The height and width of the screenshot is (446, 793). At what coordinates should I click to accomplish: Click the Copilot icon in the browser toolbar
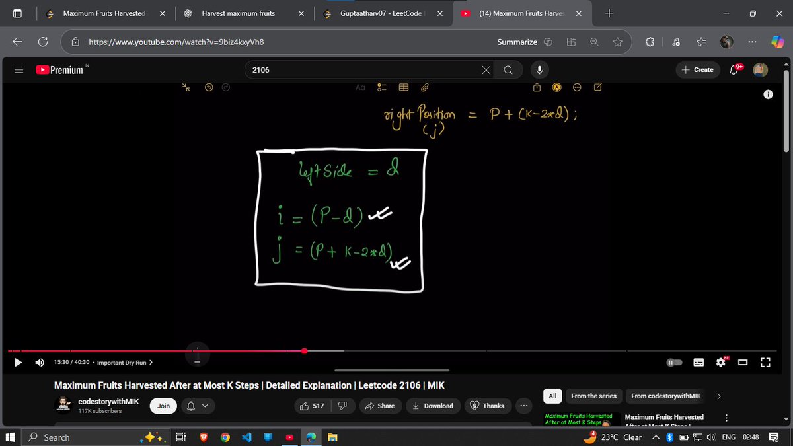pos(776,42)
